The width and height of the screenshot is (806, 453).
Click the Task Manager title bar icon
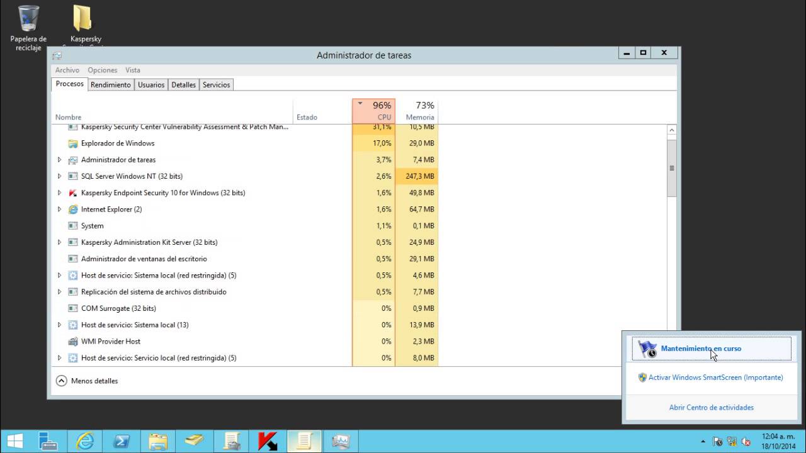[x=57, y=55]
